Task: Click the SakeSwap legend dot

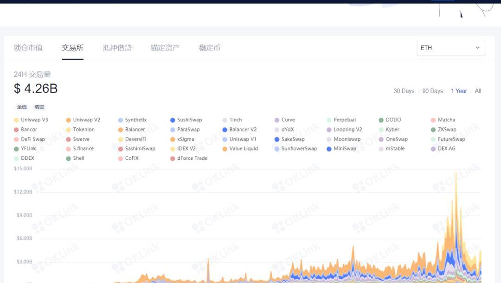Action: tap(276, 139)
